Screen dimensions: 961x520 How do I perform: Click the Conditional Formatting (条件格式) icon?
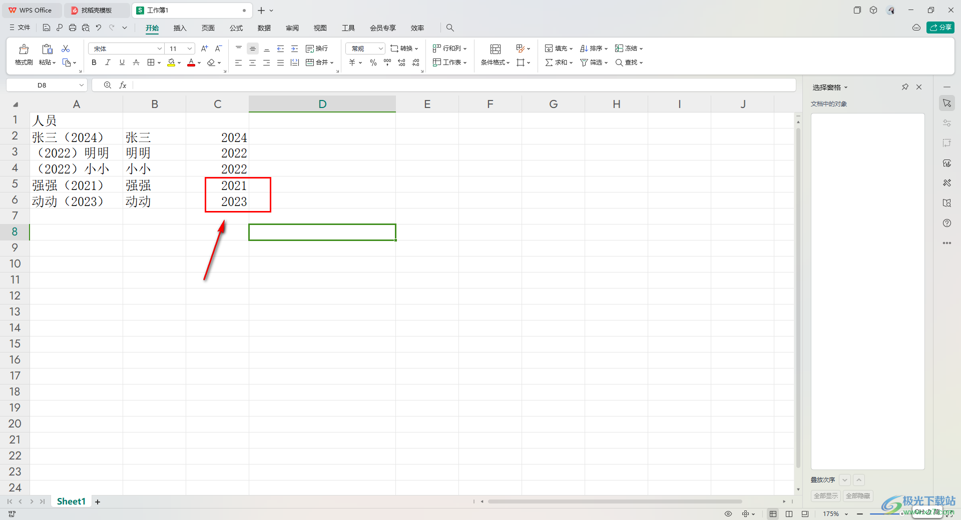point(495,49)
